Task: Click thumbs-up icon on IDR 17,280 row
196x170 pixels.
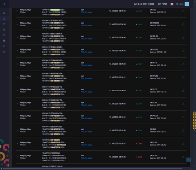Action: [183, 78]
